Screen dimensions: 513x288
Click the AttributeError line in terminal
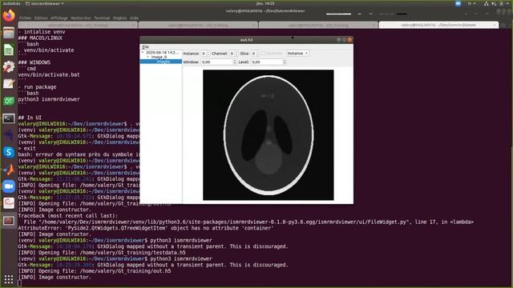146,228
